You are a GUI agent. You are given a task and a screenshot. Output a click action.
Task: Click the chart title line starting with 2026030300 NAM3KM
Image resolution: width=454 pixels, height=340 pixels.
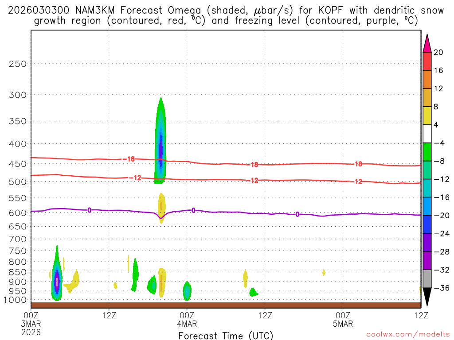[226, 11]
